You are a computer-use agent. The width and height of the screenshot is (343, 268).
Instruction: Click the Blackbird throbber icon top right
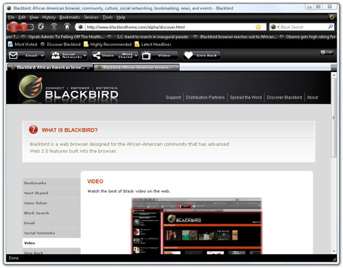click(x=332, y=17)
